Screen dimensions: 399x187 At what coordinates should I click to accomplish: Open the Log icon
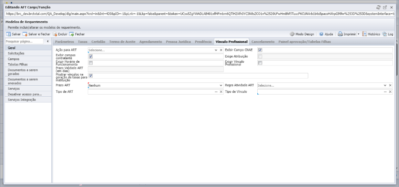tap(384, 34)
